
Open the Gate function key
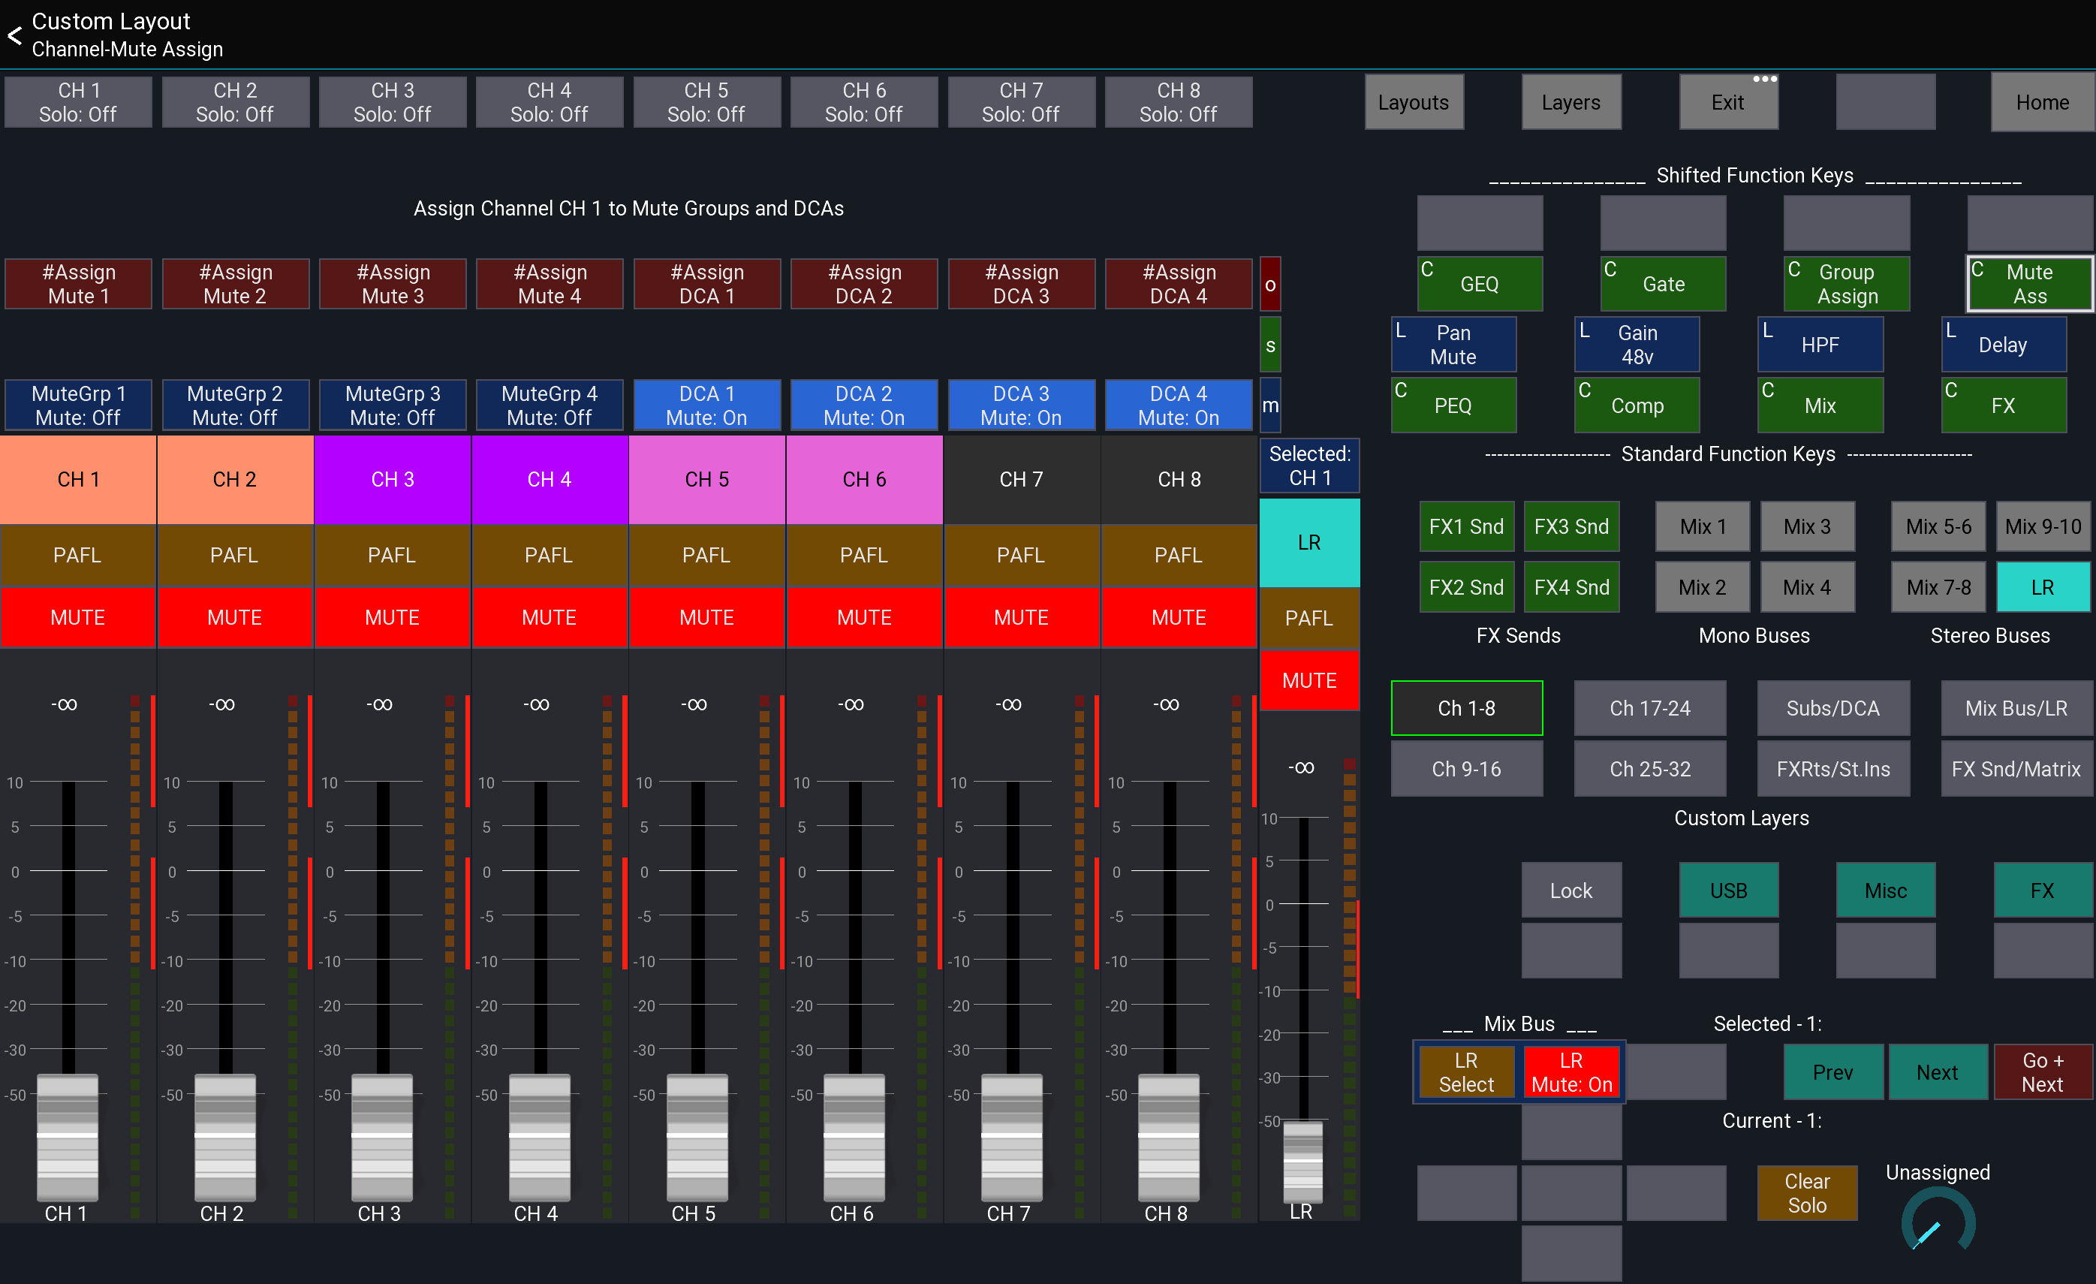[1663, 283]
